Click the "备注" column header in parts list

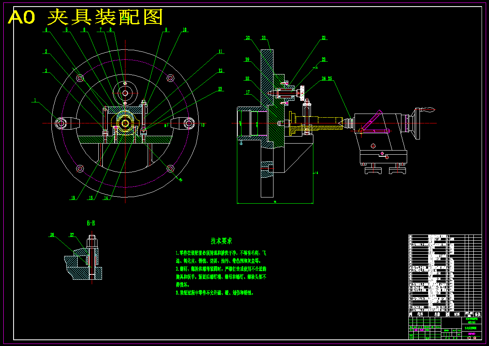[x=477, y=314]
